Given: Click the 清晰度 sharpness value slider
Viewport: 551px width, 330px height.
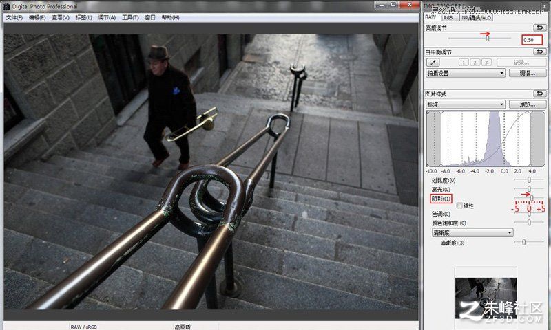Looking at the screenshot, I should coord(529,242).
